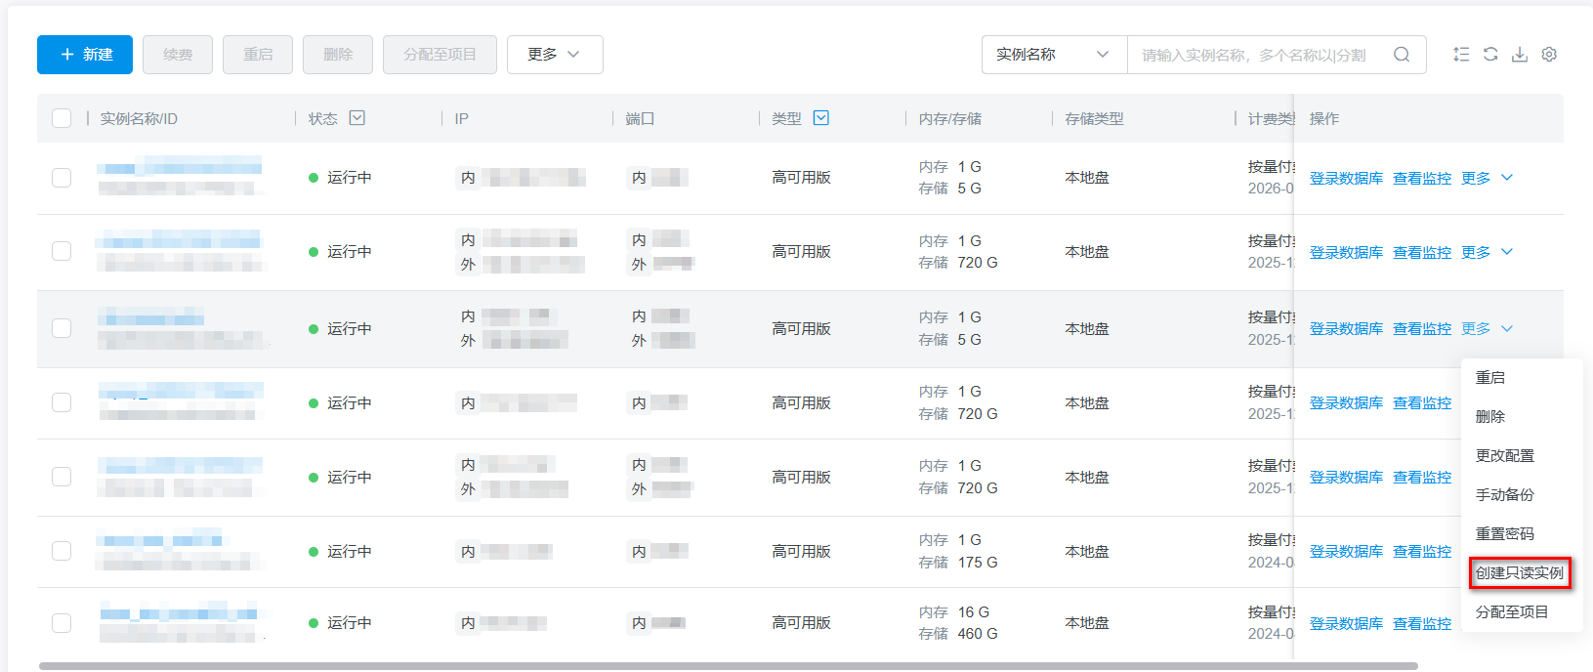
Task: Download the instance list
Action: click(1520, 55)
